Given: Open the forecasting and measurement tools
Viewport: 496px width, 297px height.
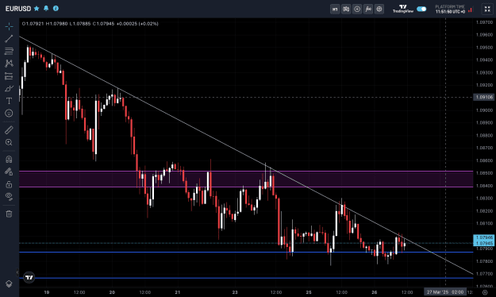Looking at the screenshot, I should pos(9,76).
